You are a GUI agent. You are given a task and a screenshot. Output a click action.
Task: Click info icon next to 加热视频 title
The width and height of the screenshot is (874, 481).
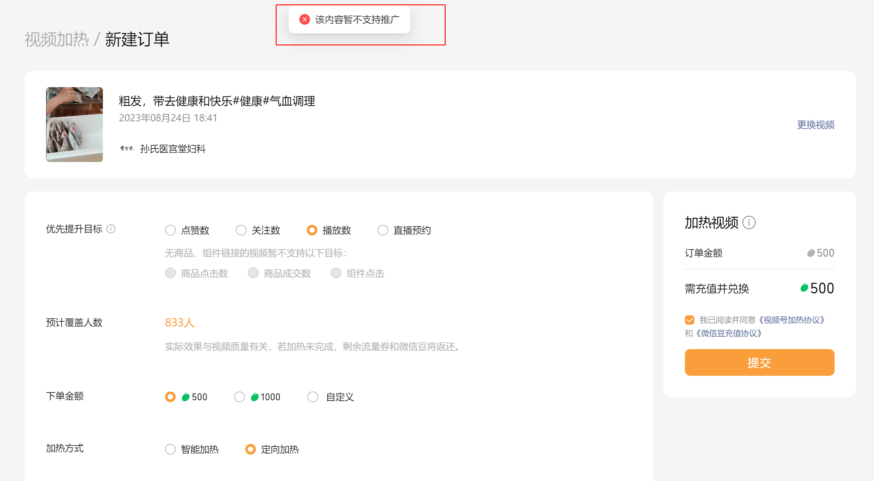(749, 223)
